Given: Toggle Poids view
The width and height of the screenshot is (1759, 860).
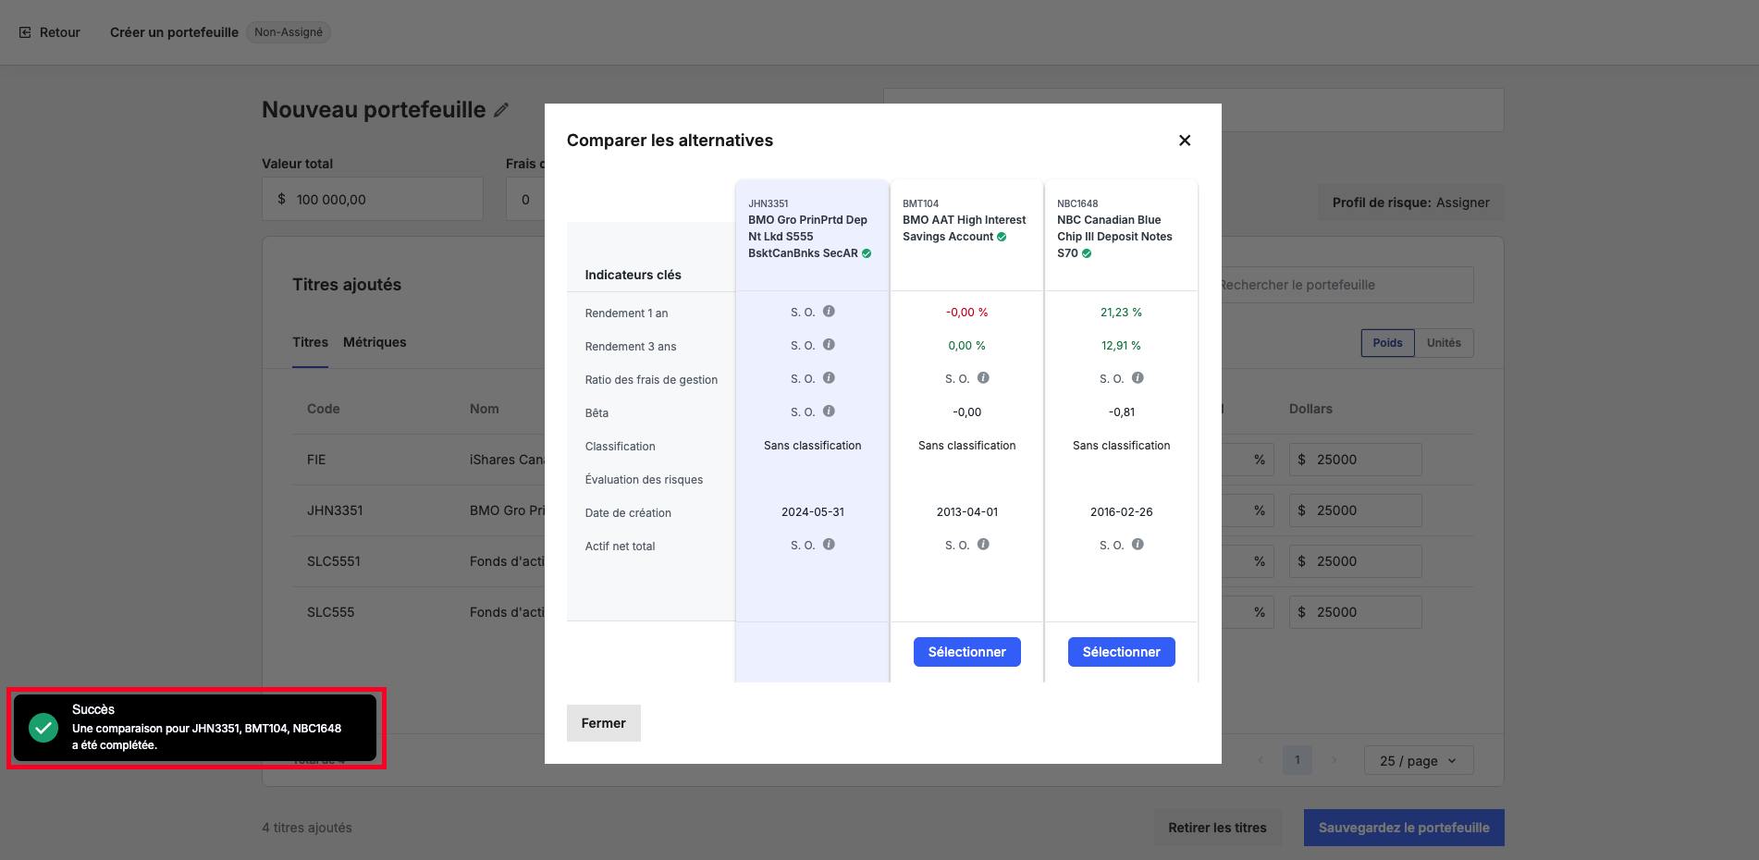Looking at the screenshot, I should (x=1387, y=343).
